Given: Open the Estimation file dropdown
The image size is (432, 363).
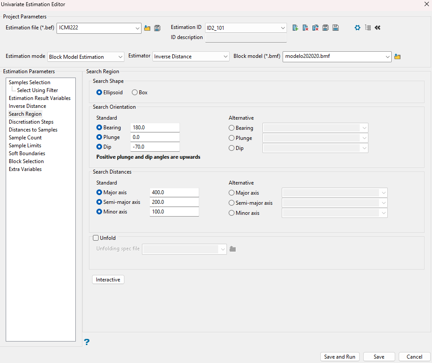Looking at the screenshot, I should point(137,28).
